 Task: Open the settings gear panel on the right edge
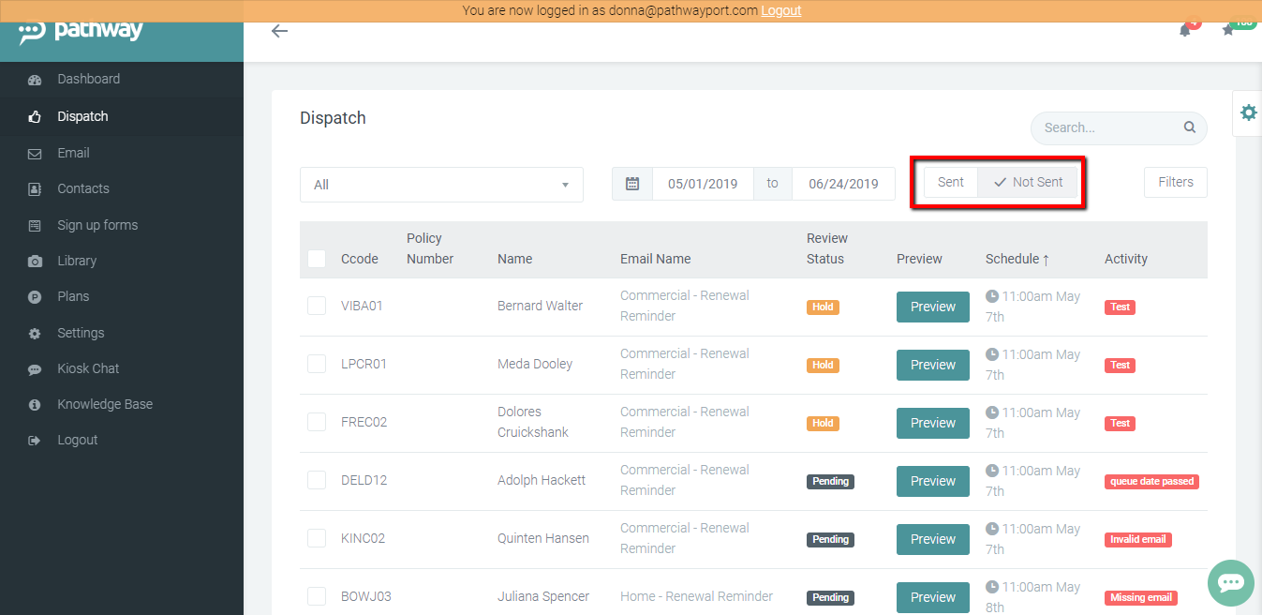(1248, 112)
